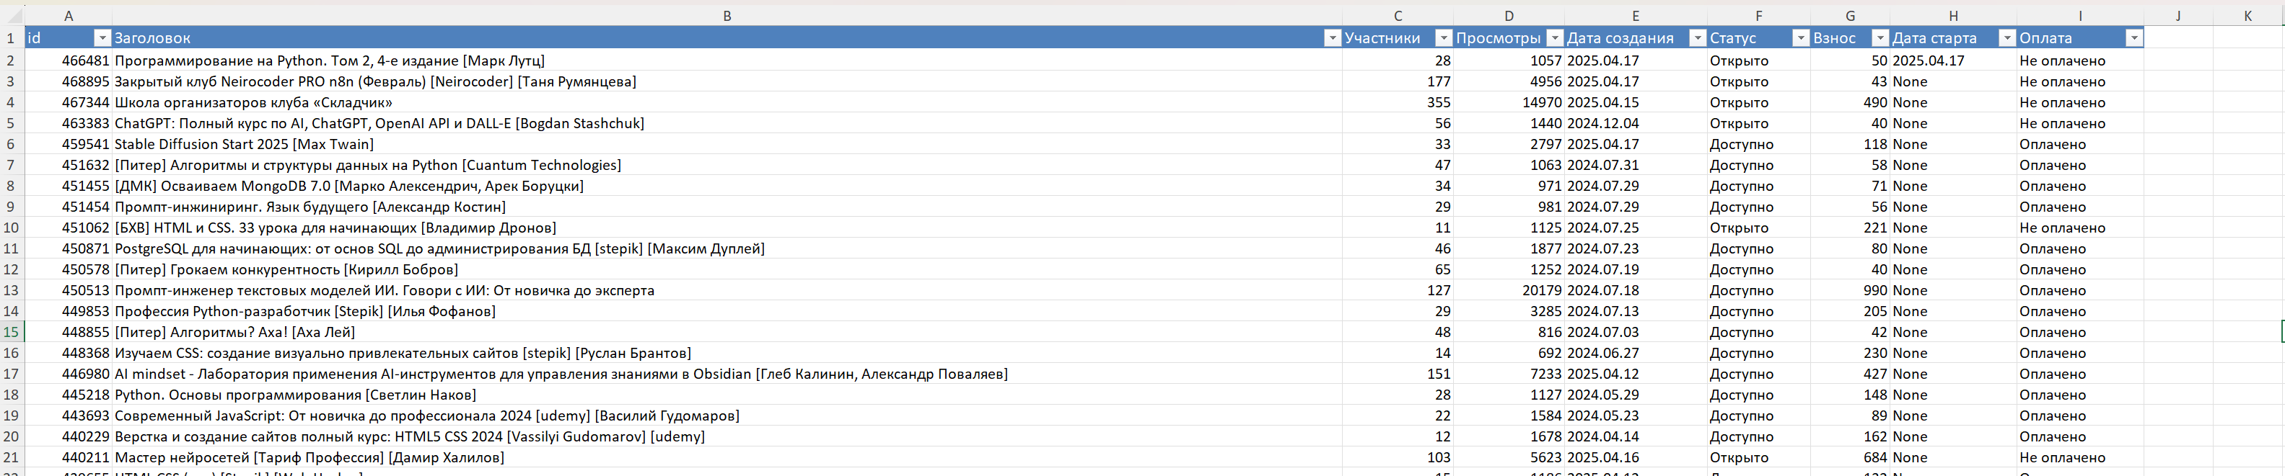Viewport: 2285px width, 476px height.
Task: Open the Дата старта filter dropdown
Action: pyautogui.click(x=2006, y=38)
